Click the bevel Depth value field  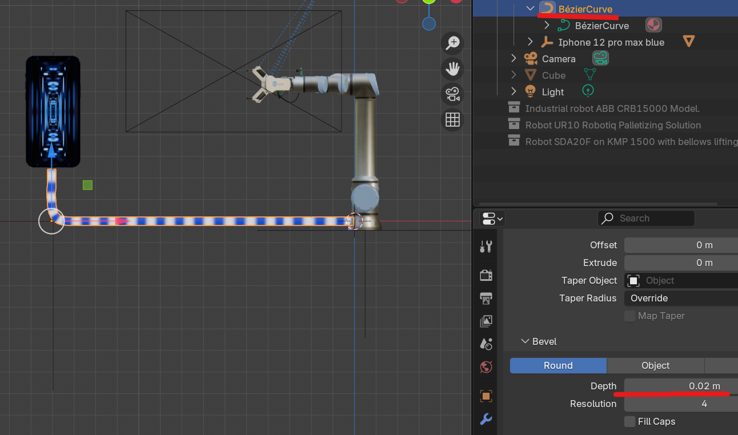coord(680,386)
